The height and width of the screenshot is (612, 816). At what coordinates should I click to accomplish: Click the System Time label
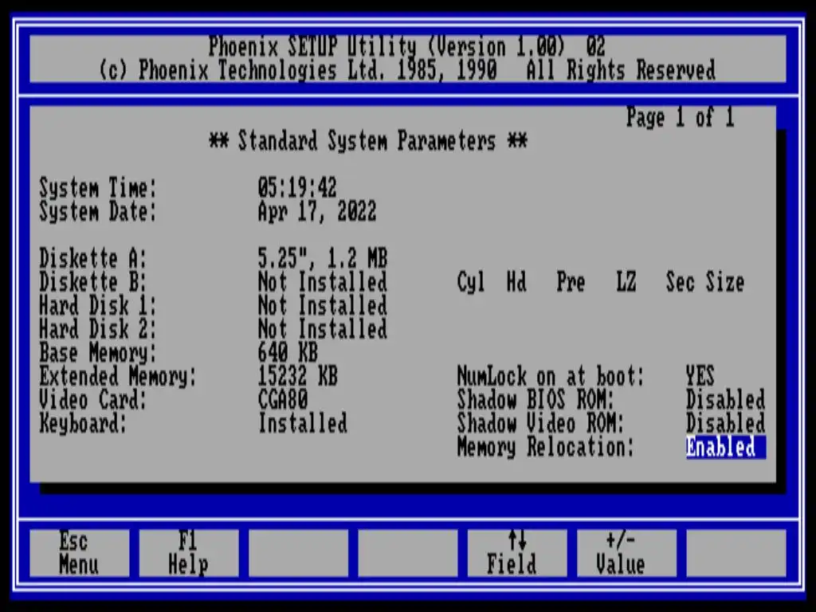[x=98, y=188]
